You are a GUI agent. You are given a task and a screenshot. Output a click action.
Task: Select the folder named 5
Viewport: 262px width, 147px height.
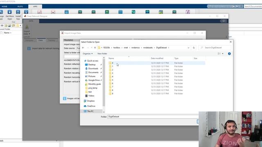pos(156,80)
